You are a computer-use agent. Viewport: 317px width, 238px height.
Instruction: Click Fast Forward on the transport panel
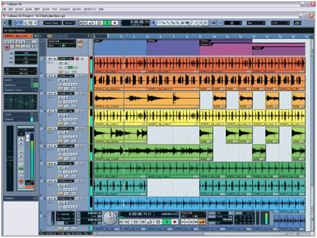click(135, 221)
